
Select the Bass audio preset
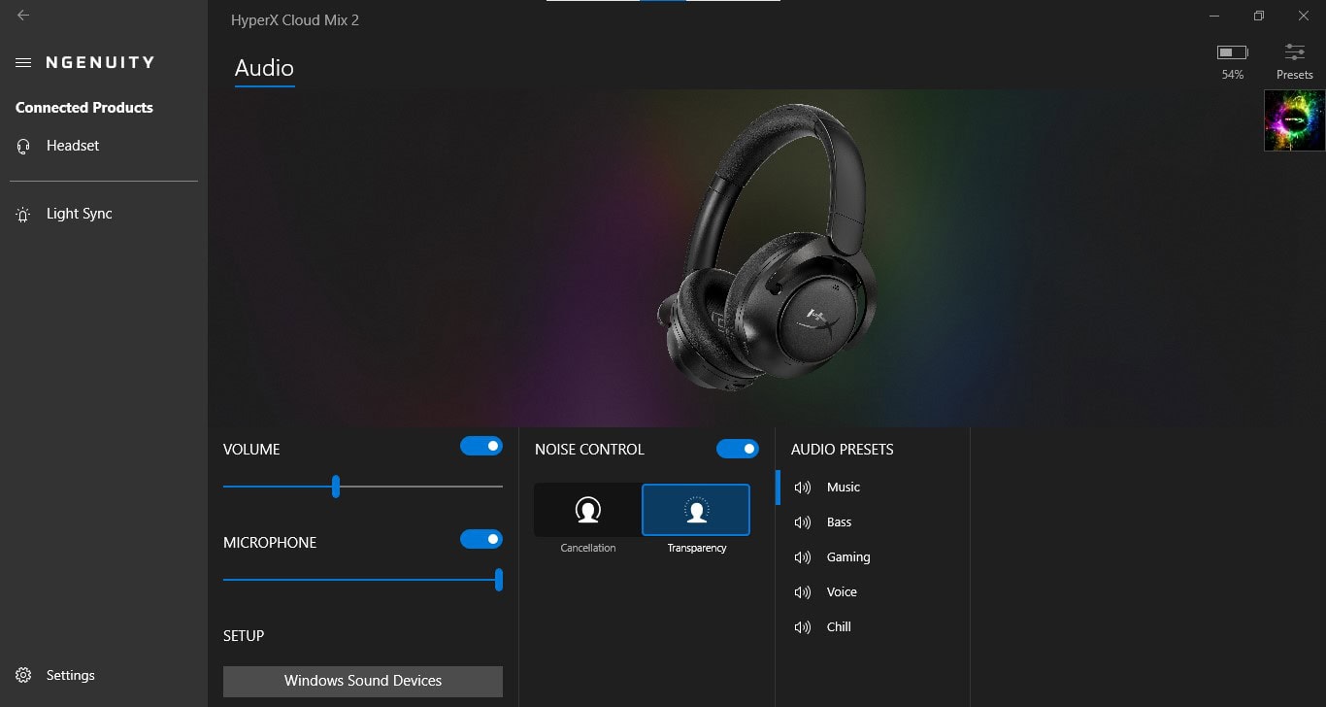pos(872,522)
